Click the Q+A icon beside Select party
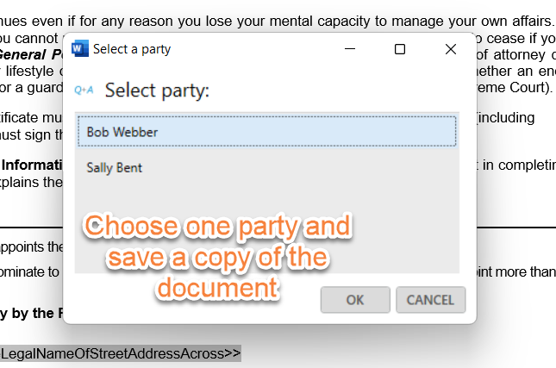The image size is (556, 368). (x=84, y=90)
